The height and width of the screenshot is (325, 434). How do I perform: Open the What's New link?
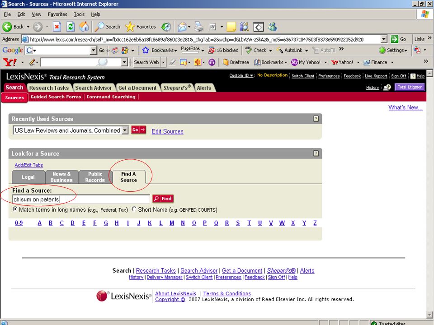coord(405,107)
